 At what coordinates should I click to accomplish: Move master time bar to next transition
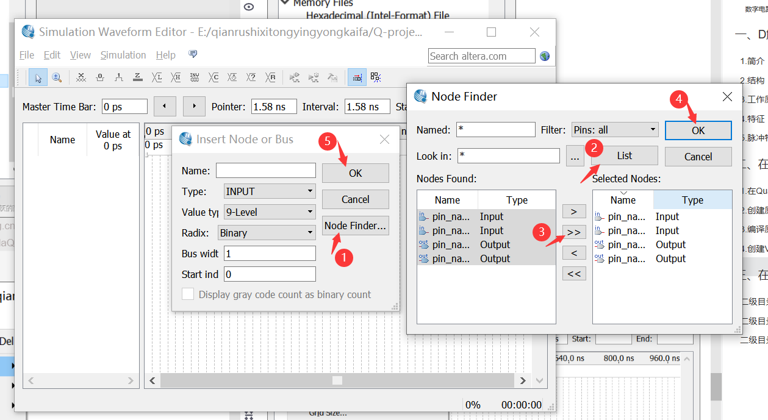coord(194,106)
